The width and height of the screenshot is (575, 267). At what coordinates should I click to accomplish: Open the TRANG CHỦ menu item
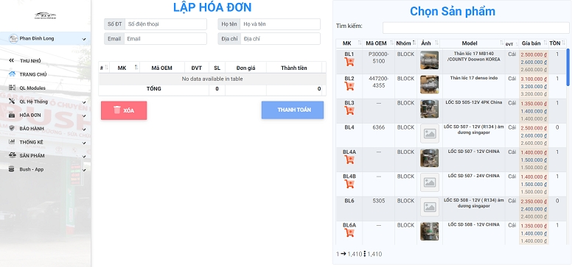pos(33,74)
